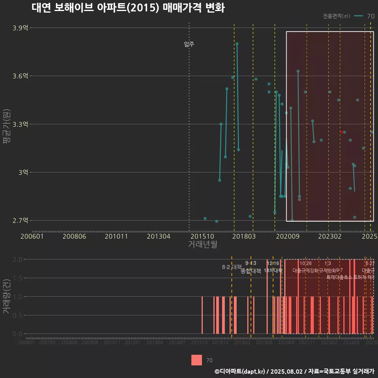Image resolution: width=378 pixels, height=378 pixels.
Task: Click the pink 70 legend swatch at bottom
Action: 196,360
